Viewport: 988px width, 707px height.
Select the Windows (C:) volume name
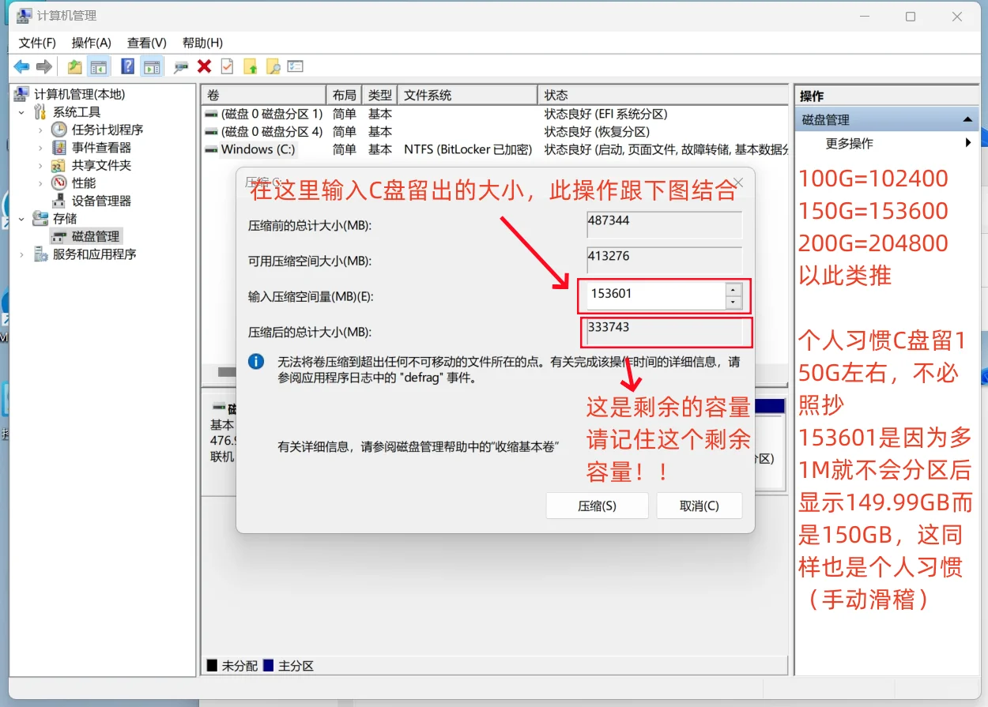coord(258,149)
